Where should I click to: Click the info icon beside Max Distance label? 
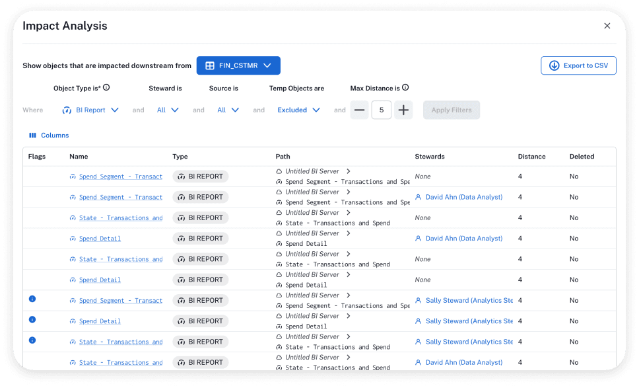[x=403, y=87]
